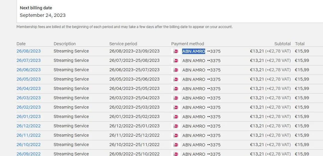Click iDEAL icon in 26/01/2023 row
323x156 pixels.
point(176,117)
